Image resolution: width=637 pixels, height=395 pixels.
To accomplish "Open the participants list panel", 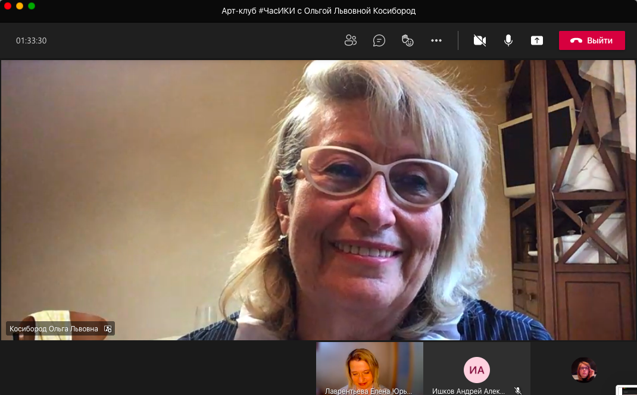I will point(351,40).
